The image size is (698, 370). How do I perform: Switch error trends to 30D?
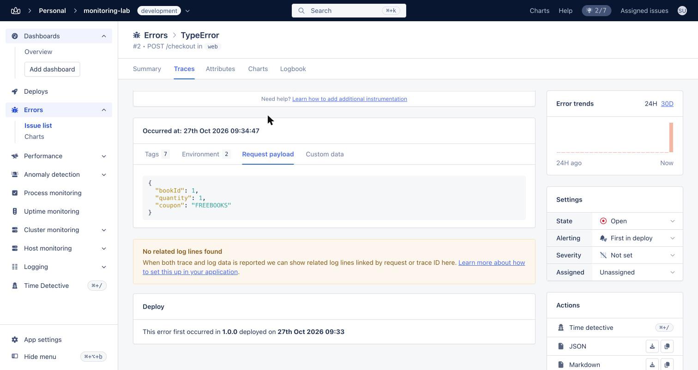(x=667, y=104)
